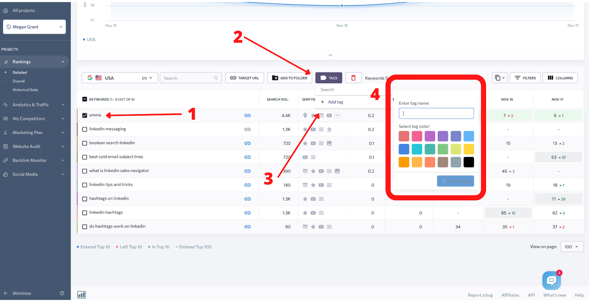Pick the pink tag color swatch
The width and height of the screenshot is (589, 302).
pyautogui.click(x=417, y=136)
